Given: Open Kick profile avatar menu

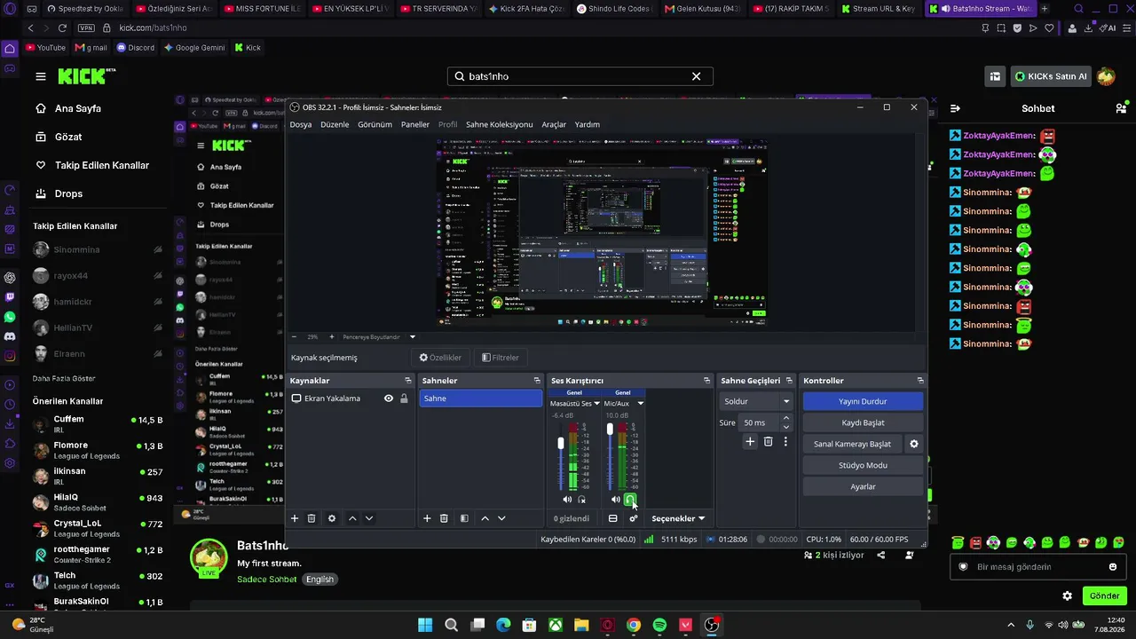Looking at the screenshot, I should click(1106, 76).
